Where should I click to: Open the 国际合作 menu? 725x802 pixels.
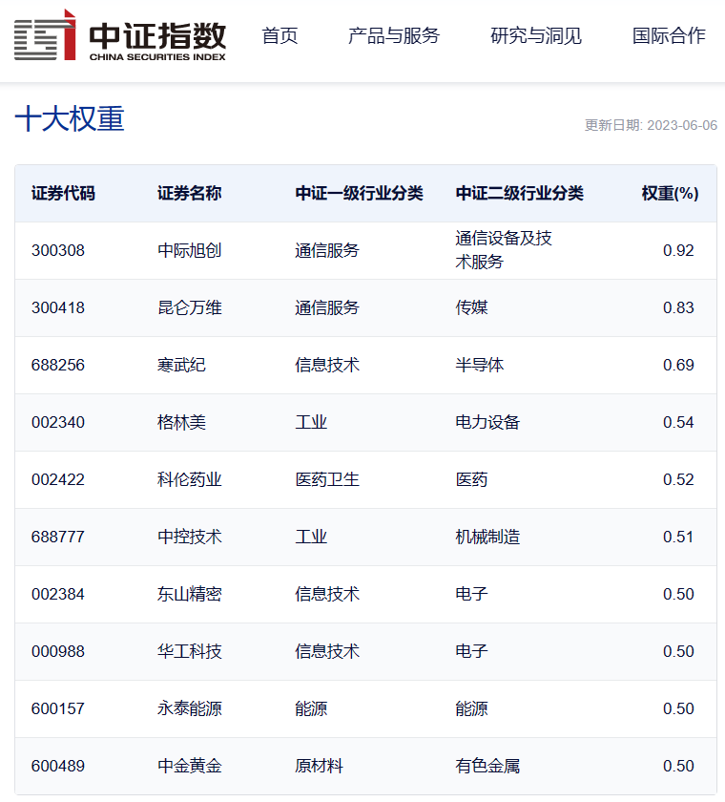click(x=669, y=36)
